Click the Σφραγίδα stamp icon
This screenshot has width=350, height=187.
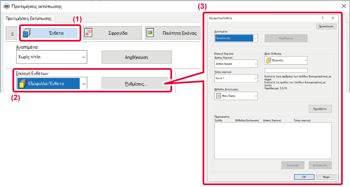click(89, 33)
